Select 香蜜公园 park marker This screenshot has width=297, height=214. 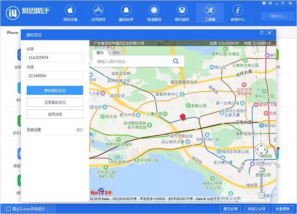click(188, 105)
